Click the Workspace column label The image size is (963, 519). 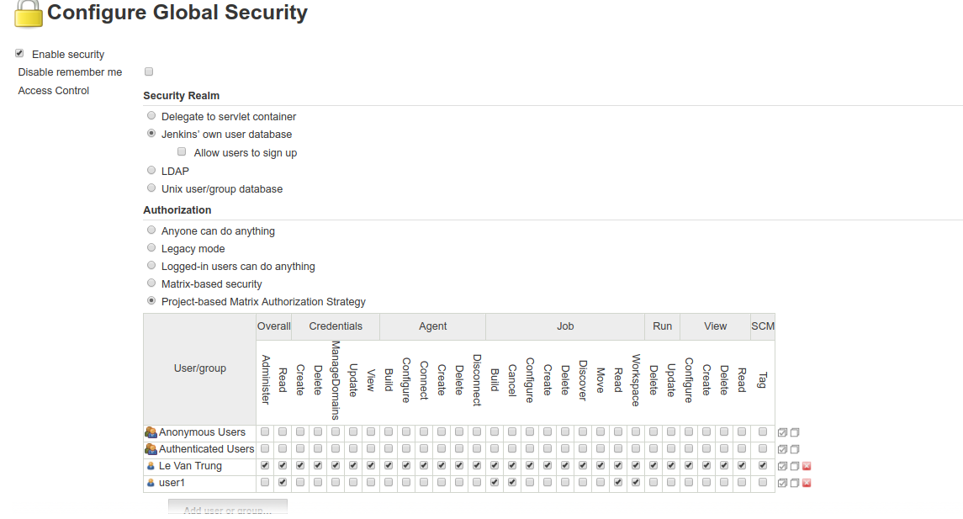[x=636, y=380]
